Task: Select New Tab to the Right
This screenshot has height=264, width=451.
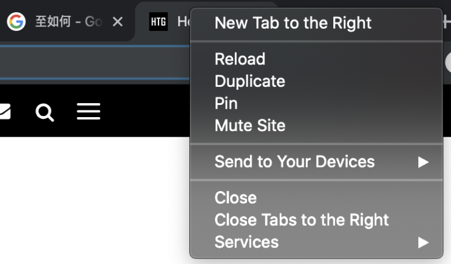Action: pyautogui.click(x=293, y=23)
